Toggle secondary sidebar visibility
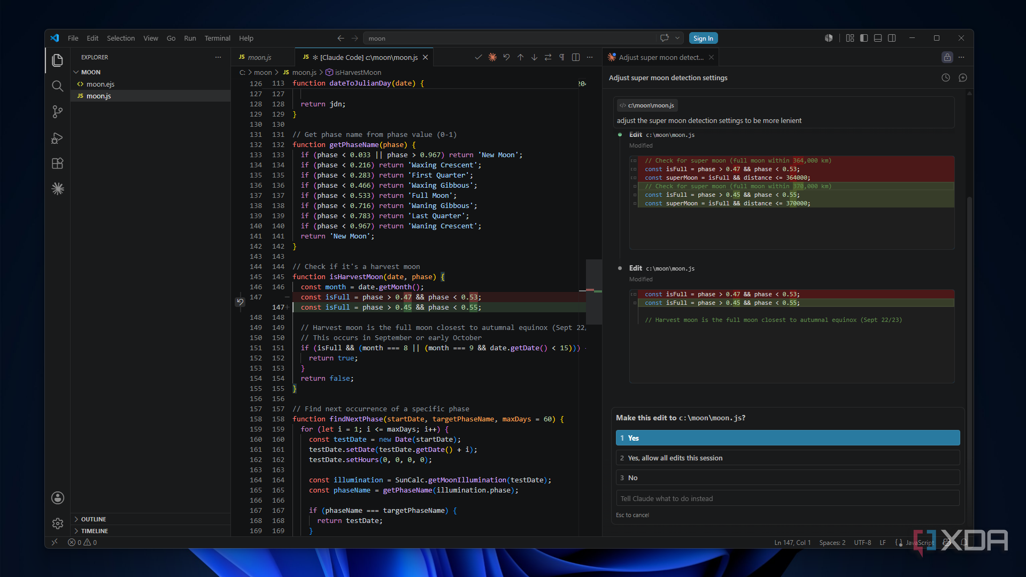The image size is (1026, 577). point(892,38)
